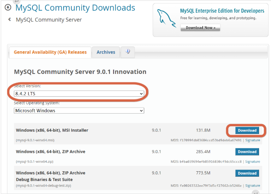Click the back arrow beside MySQL Community Server

point(10,19)
